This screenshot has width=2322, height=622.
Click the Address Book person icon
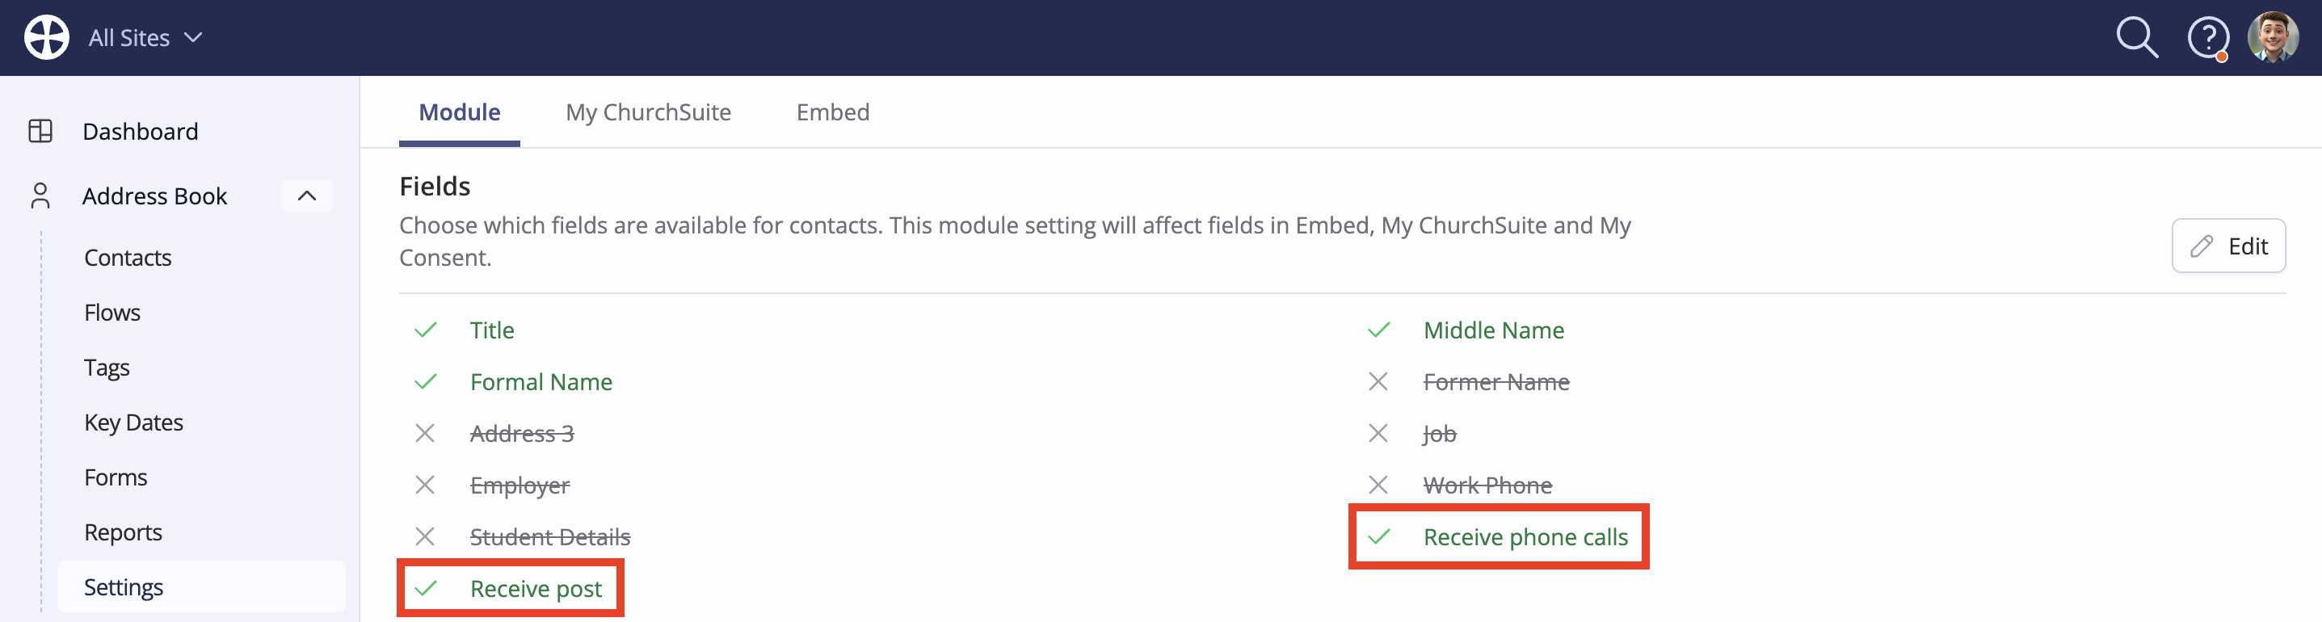pos(40,195)
